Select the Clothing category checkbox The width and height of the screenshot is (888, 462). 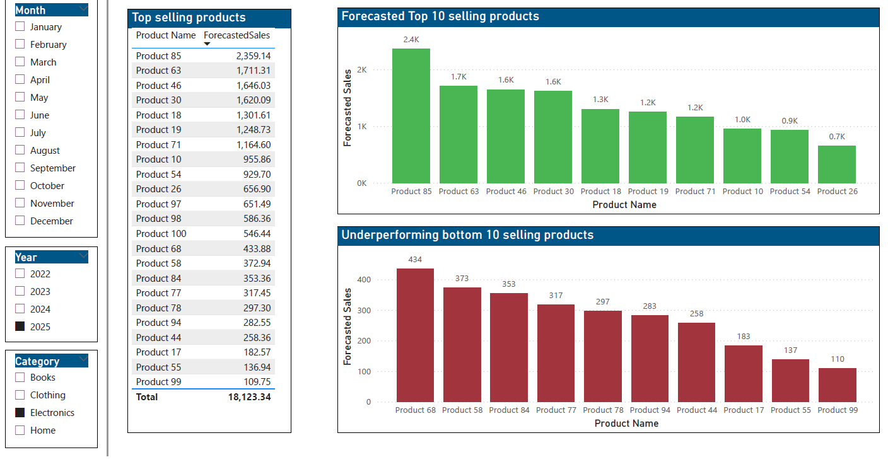[20, 395]
